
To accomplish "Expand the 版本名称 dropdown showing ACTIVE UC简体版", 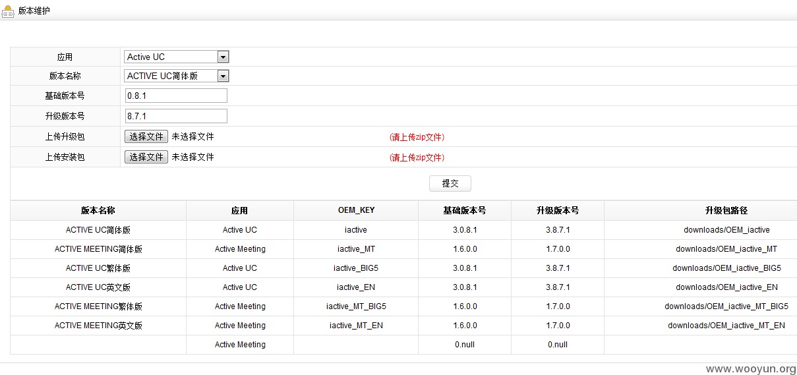I will pyautogui.click(x=177, y=76).
